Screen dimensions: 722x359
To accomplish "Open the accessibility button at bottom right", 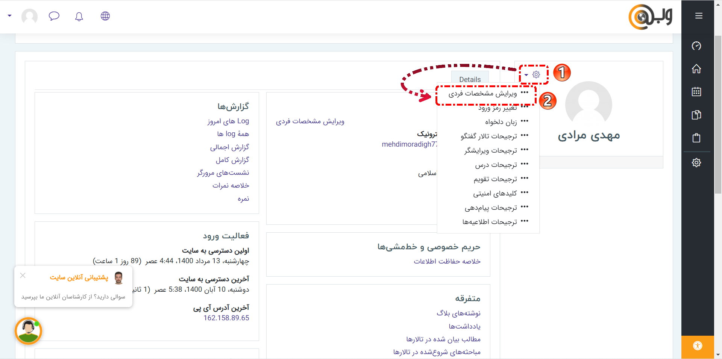I will (698, 346).
